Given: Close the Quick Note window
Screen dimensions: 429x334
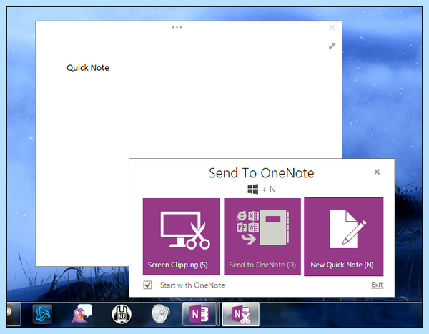Looking at the screenshot, I should (332, 28).
